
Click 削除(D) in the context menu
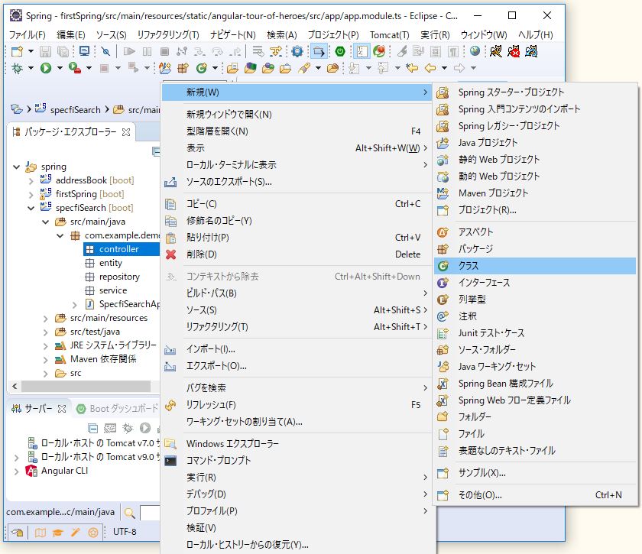(x=297, y=254)
